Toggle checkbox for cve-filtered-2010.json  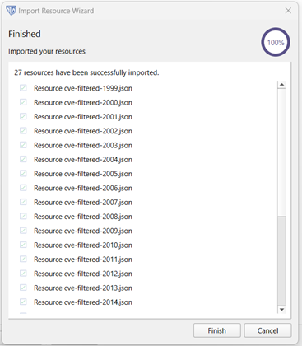pyautogui.click(x=23, y=245)
